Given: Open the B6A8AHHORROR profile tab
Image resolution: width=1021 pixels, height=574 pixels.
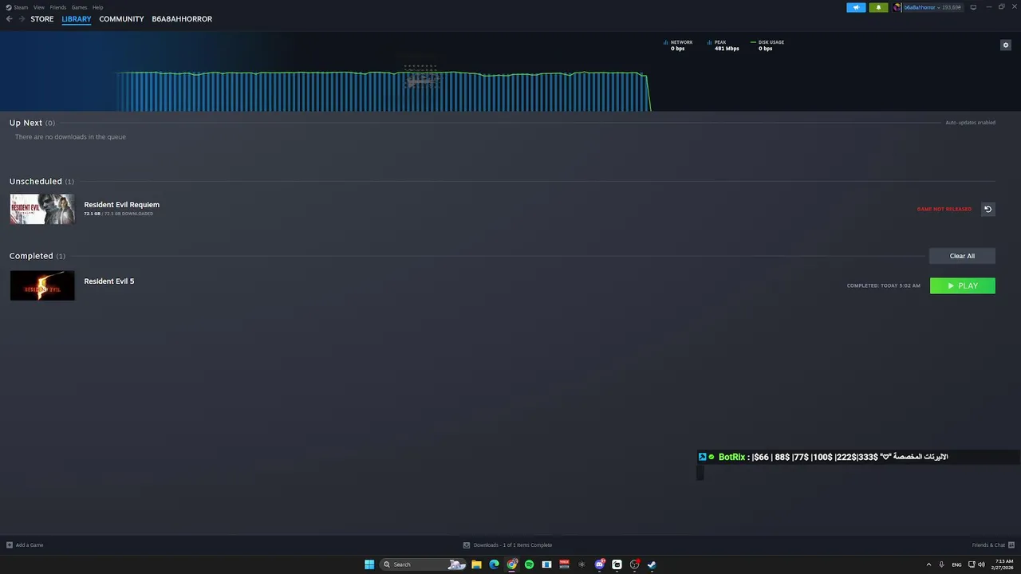Looking at the screenshot, I should point(182,19).
